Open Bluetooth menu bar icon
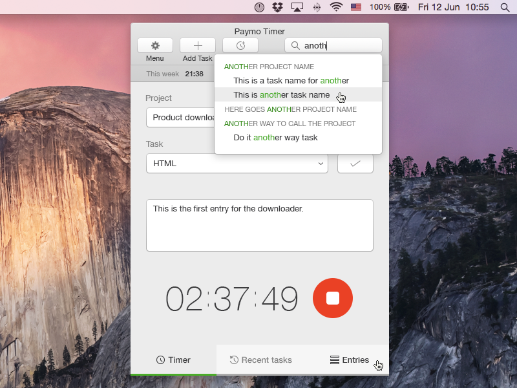517x388 pixels. pyautogui.click(x=317, y=7)
